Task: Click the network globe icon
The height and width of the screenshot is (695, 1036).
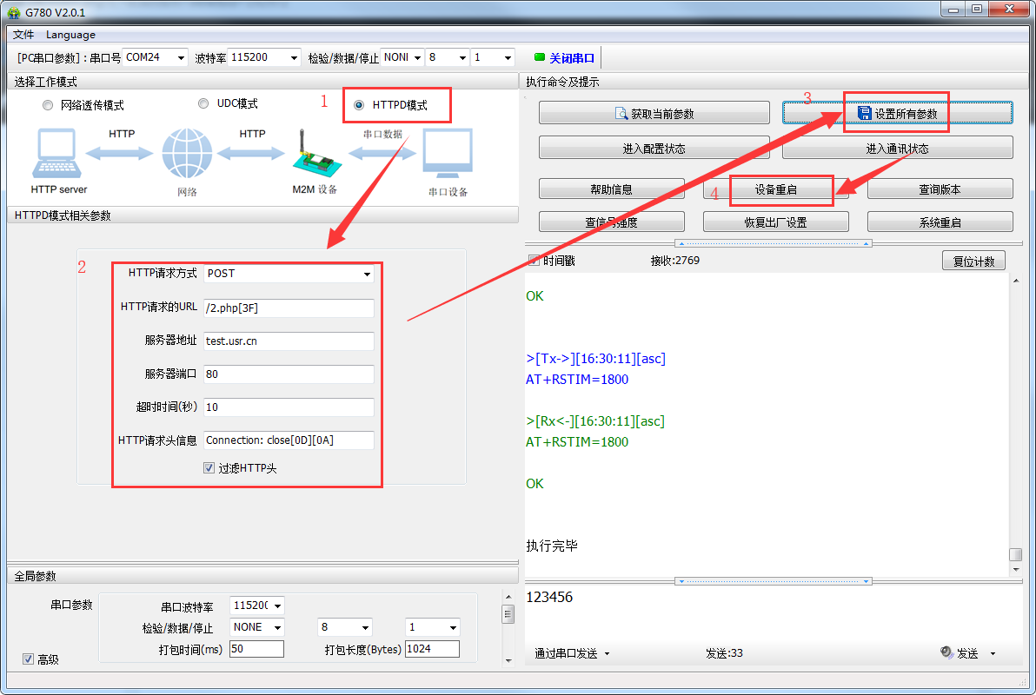Action: click(186, 155)
